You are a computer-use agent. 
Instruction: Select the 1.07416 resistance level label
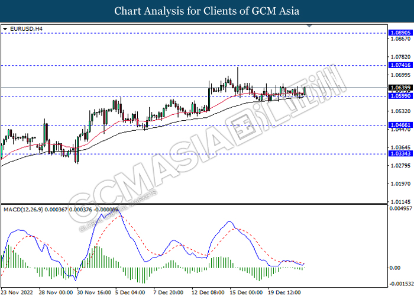[400, 65]
